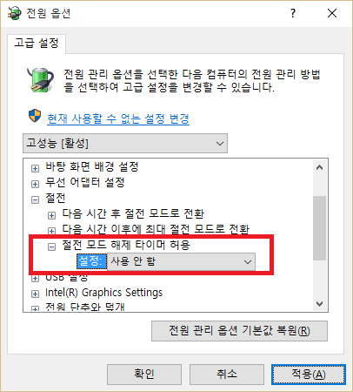
Task: Click the green battery plug icon
Action: 40,79
